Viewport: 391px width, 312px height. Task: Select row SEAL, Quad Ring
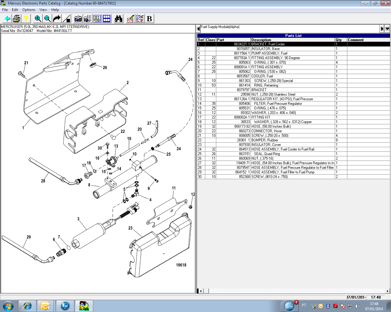294,154
